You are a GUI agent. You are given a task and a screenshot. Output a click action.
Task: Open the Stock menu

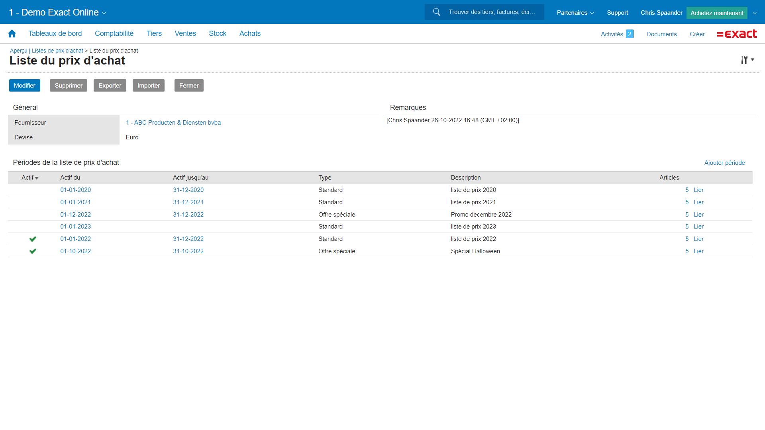click(x=218, y=33)
